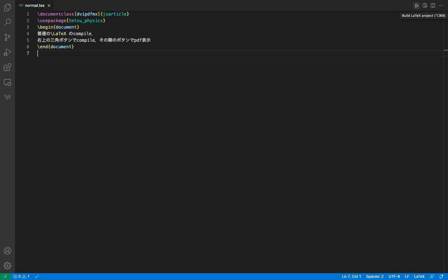Open the Extensions view
The image size is (448, 280).
(7, 67)
